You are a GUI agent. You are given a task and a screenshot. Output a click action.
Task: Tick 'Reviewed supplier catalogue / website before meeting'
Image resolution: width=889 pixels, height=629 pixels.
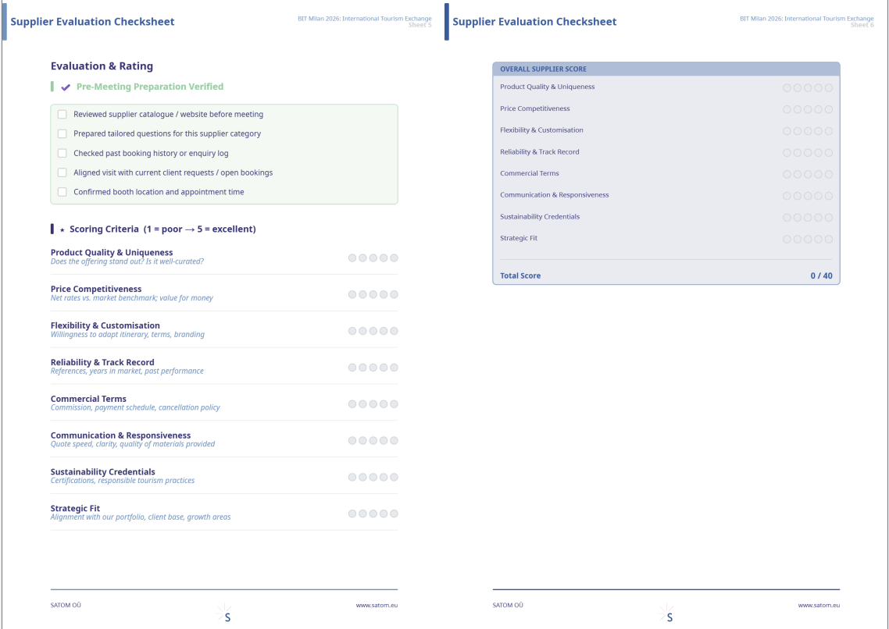click(62, 115)
